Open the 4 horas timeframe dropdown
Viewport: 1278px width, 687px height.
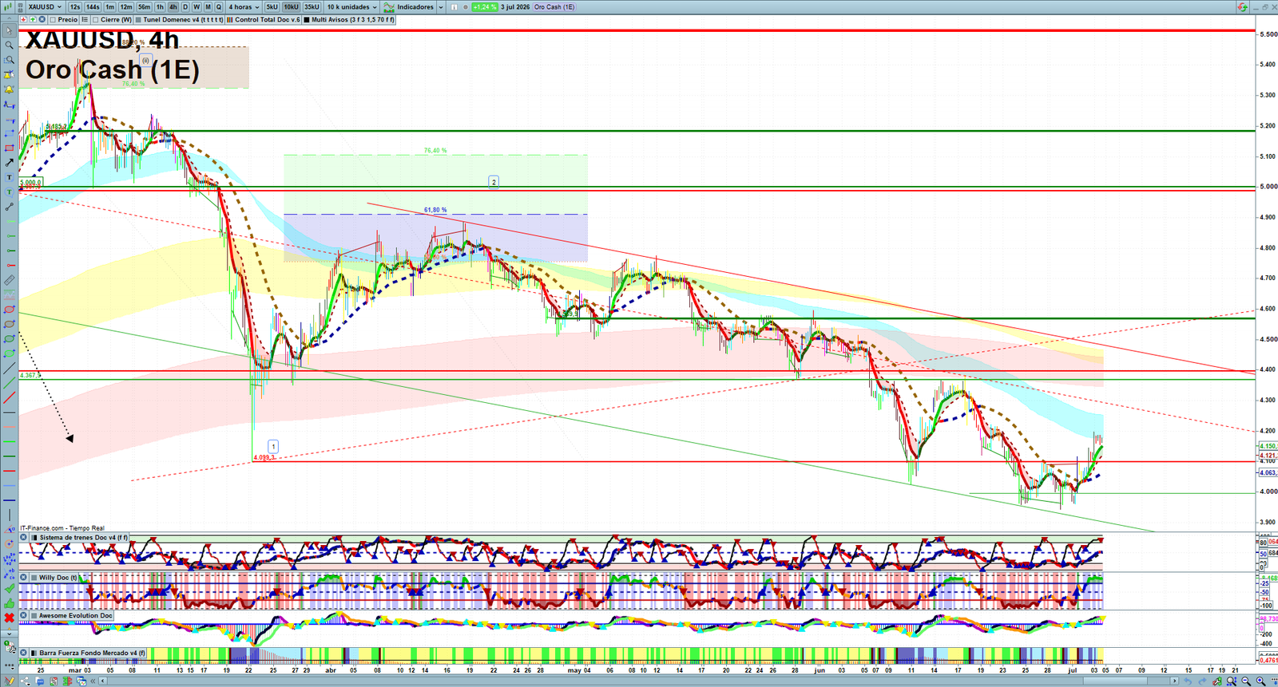(244, 6)
